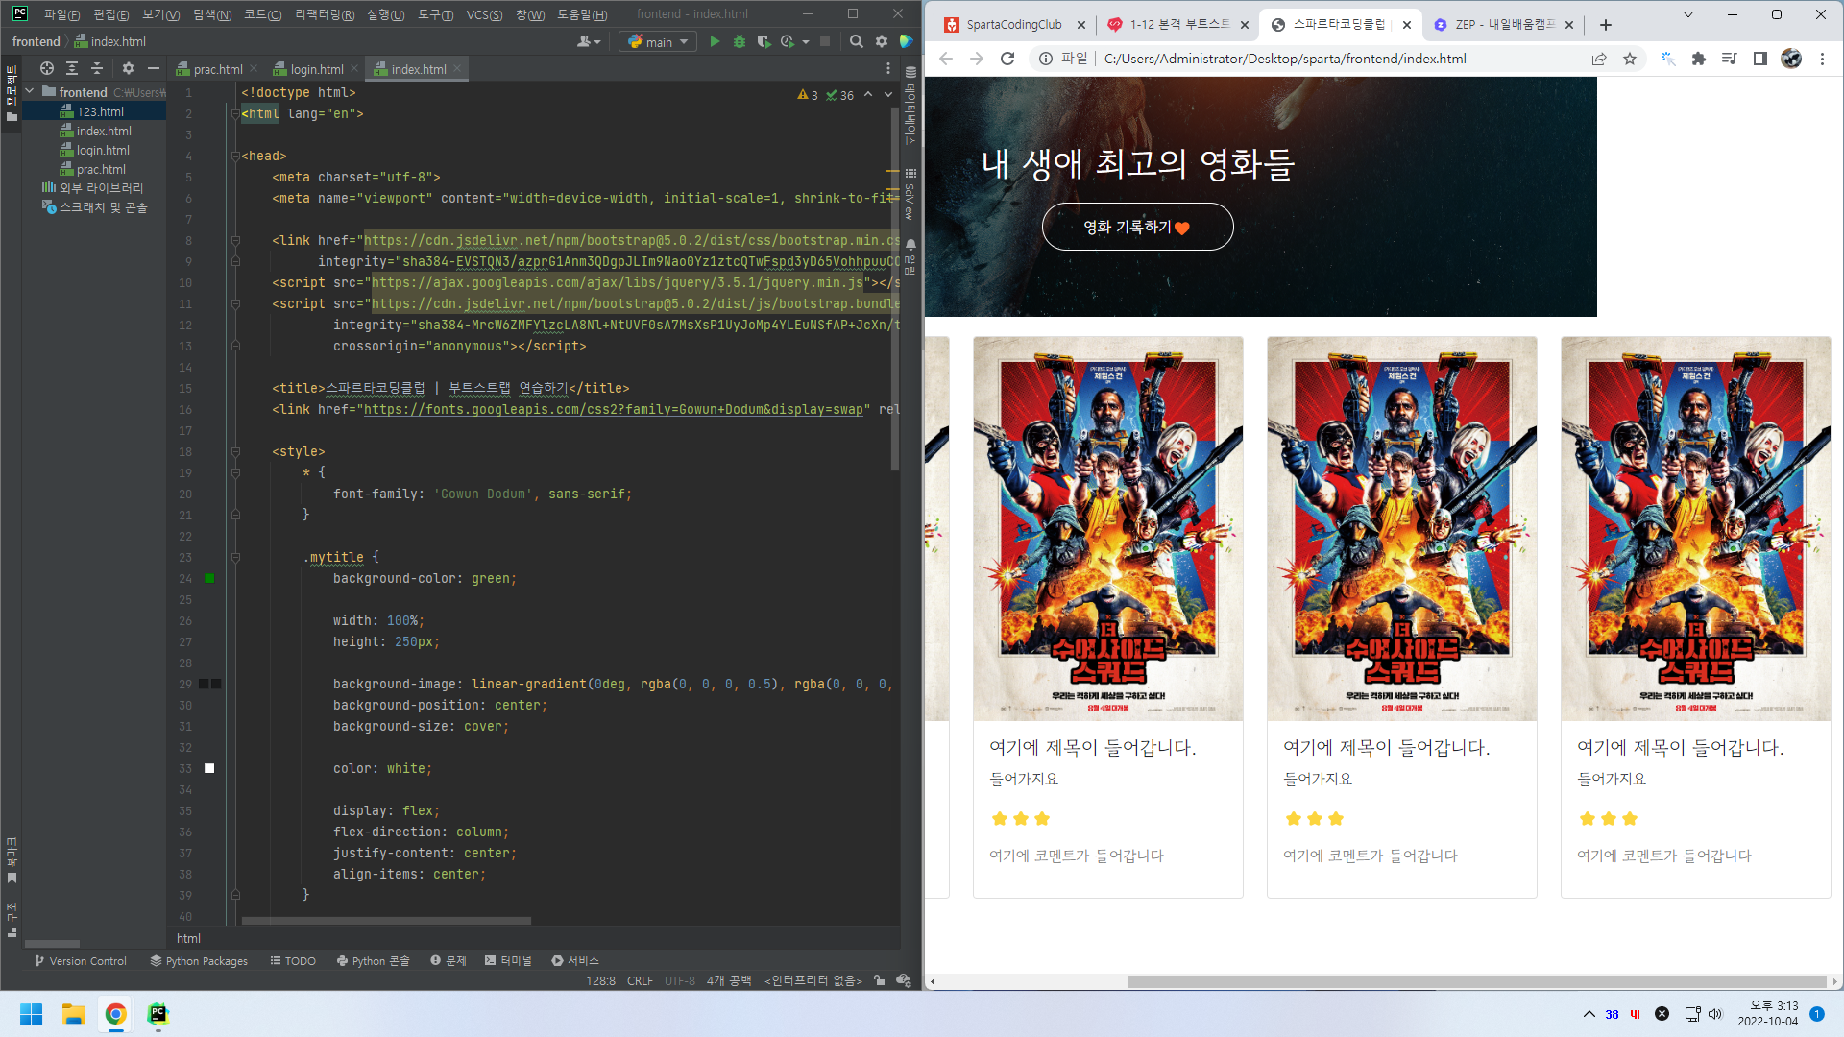Start debugging with the bug icon
This screenshot has width=1844, height=1037.
pyautogui.click(x=739, y=42)
